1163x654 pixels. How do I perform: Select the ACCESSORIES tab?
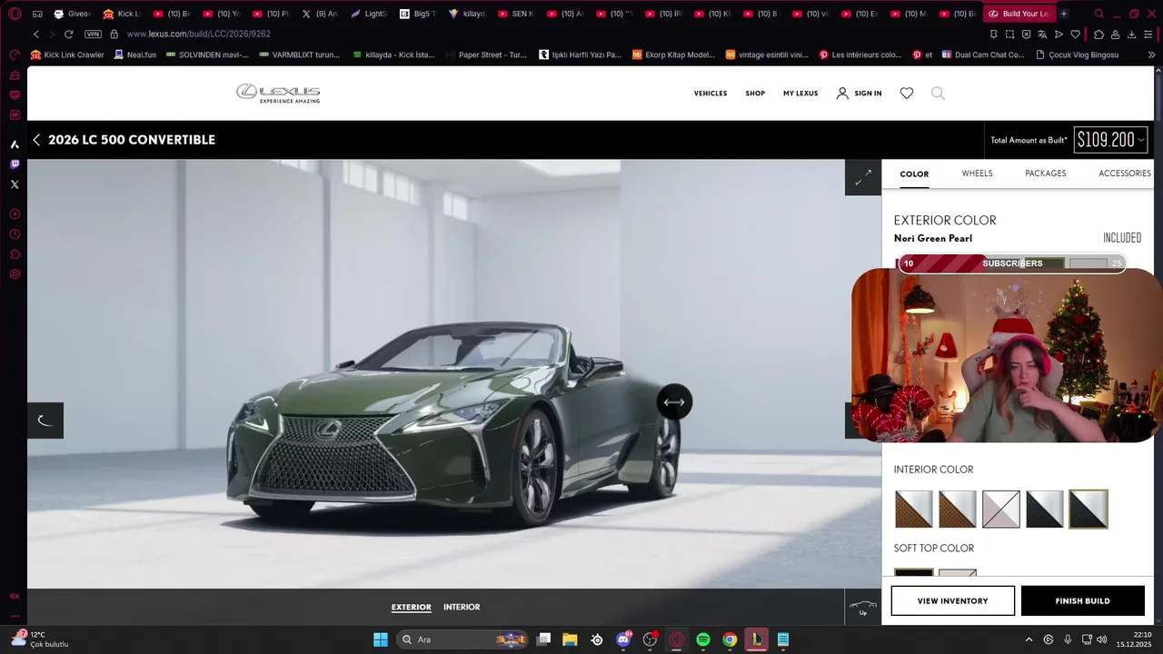point(1125,173)
